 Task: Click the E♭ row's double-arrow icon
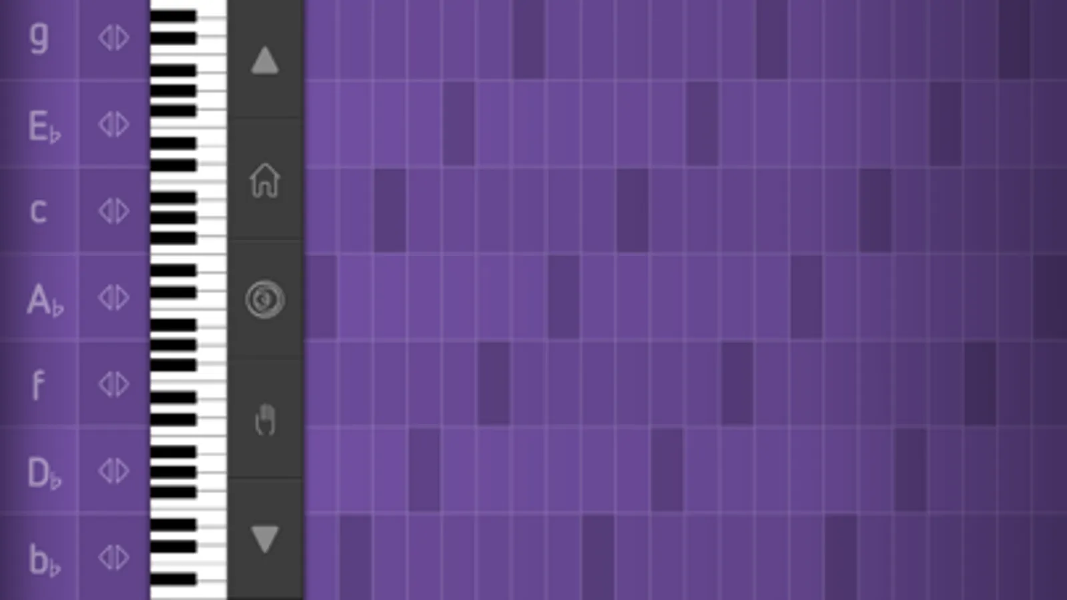pyautogui.click(x=113, y=125)
